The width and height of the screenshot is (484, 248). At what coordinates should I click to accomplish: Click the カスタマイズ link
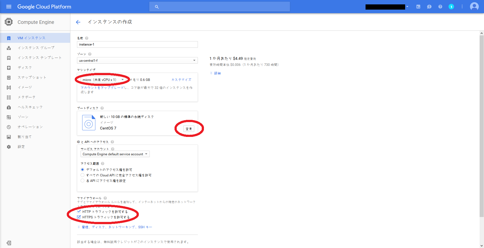(181, 80)
